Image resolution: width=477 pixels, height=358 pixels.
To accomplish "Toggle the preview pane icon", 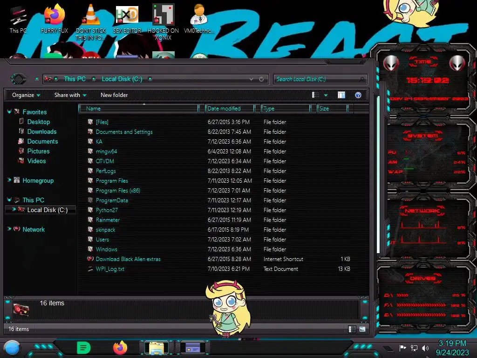I will (x=341, y=95).
